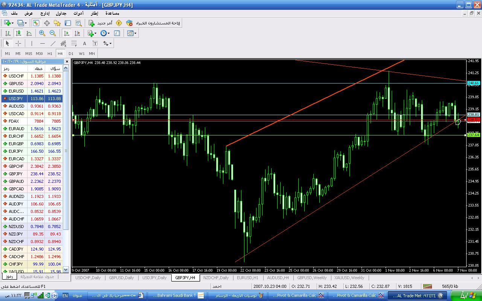Open the Navigator panel star-folder icon
482x301 pixels.
point(57,23)
